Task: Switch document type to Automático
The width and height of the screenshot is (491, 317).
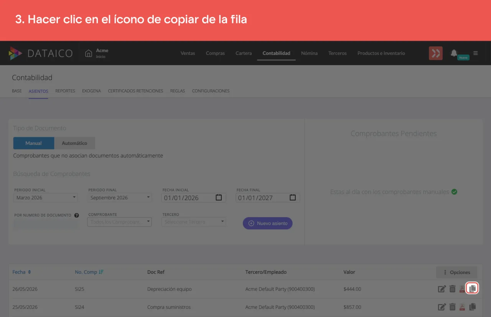Action: tap(74, 143)
